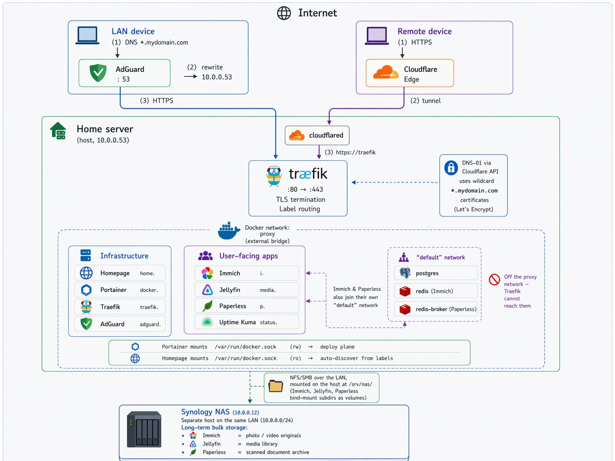Screen dimensions: 615x461
Task: Click the Immich icon in the NAS storage list
Action: coord(193,436)
